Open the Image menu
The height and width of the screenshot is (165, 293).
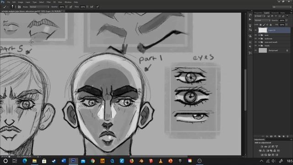coord(21,2)
